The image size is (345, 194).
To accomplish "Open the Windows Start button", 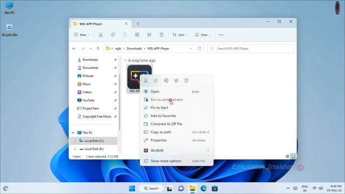I will point(132,189).
